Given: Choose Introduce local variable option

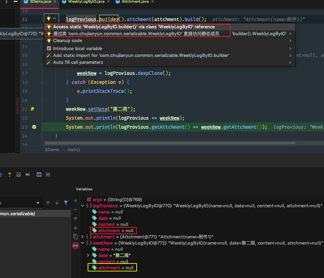Looking at the screenshot, I should click(78, 49).
